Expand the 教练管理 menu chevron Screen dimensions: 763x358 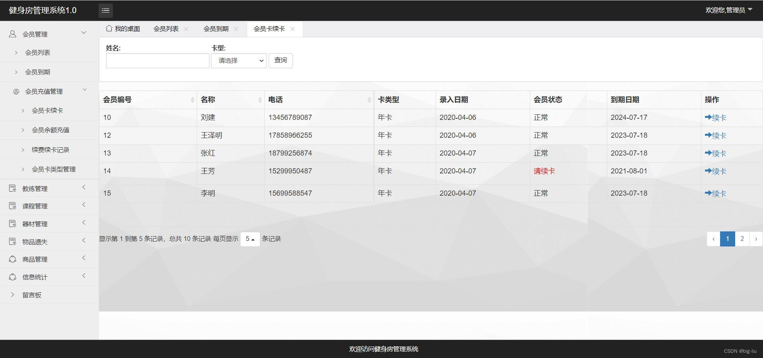(x=84, y=187)
